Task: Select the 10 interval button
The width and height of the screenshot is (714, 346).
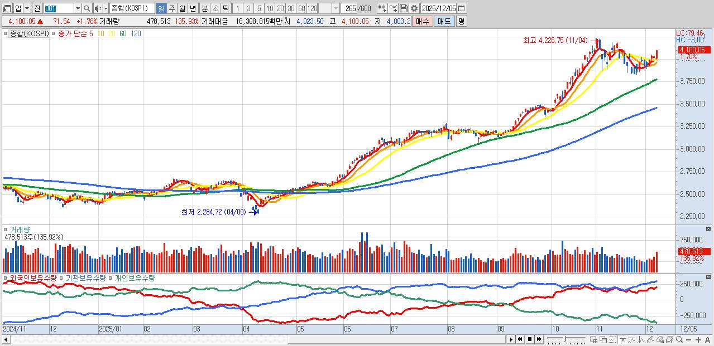Action: pos(269,8)
